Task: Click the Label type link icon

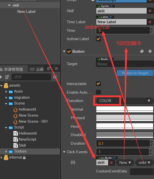Action: pyautogui.click(x=110, y=17)
